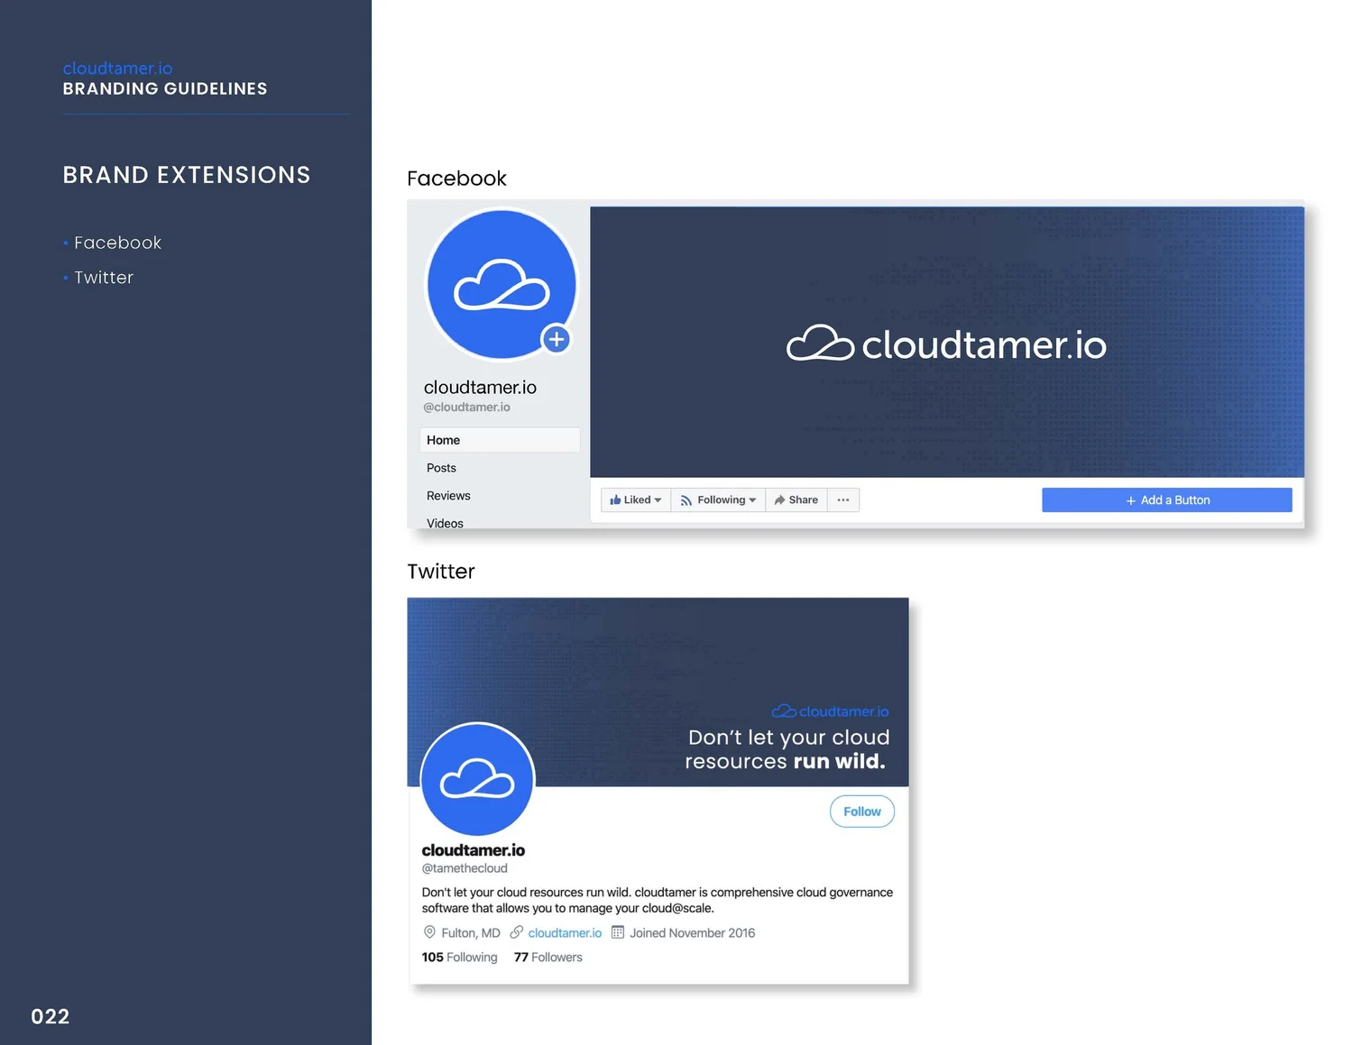Click the Facebook item in sidebar list

117,243
